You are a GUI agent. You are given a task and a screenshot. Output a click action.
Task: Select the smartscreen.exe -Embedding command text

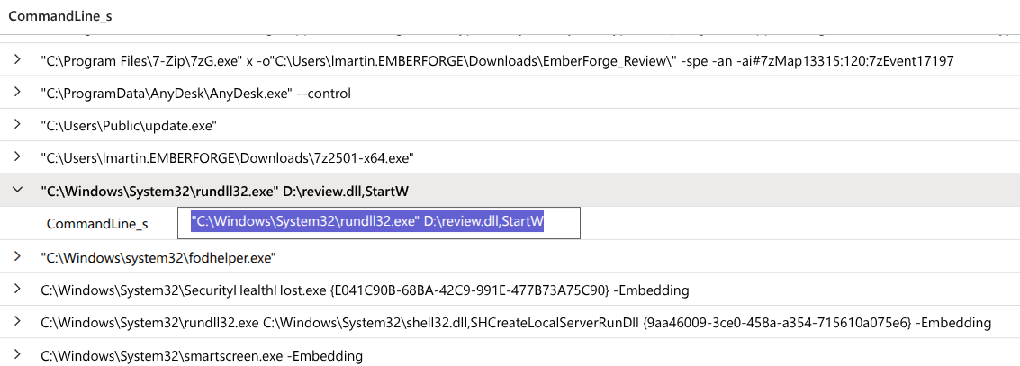[202, 356]
